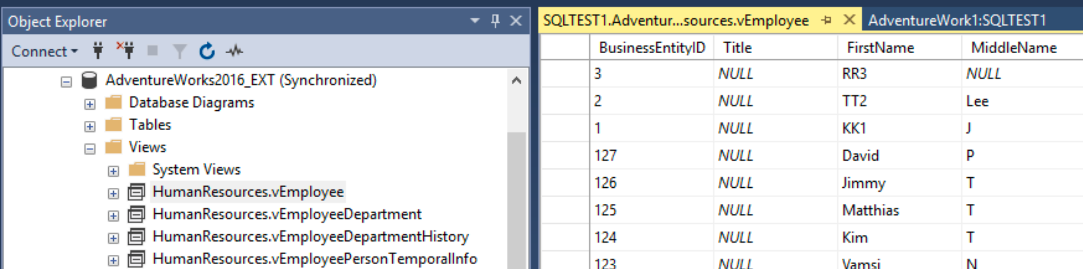Click the FirstName cell David

(x=900, y=155)
